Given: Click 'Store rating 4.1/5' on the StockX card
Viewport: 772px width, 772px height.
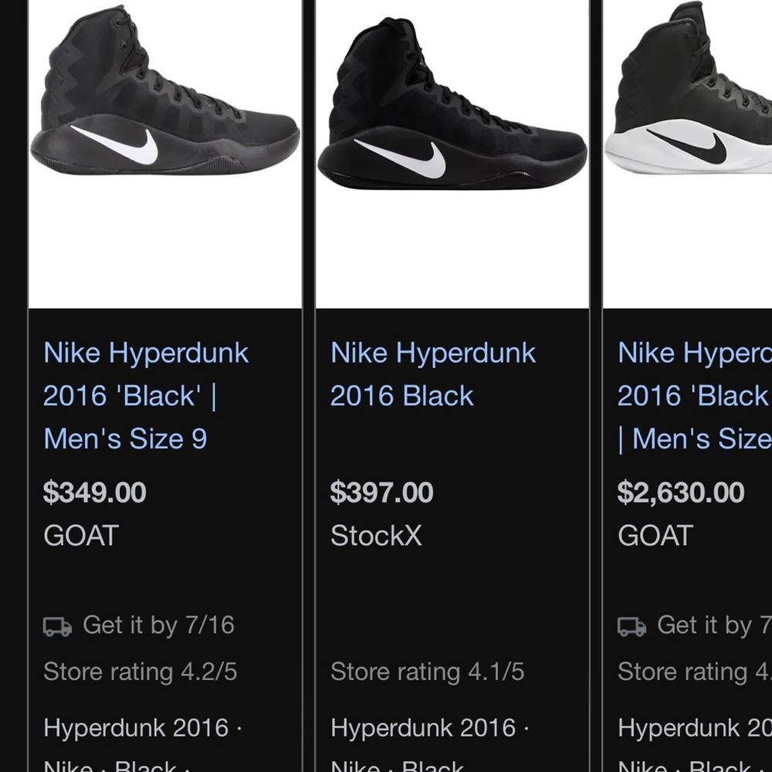Looking at the screenshot, I should pos(427,672).
